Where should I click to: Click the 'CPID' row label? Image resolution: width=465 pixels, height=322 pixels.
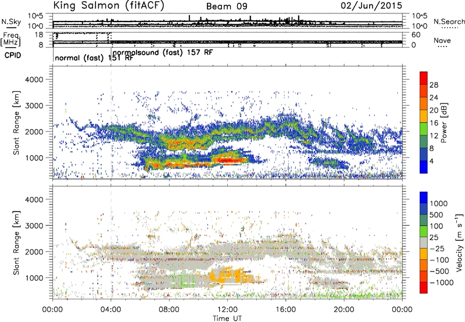click(13, 55)
